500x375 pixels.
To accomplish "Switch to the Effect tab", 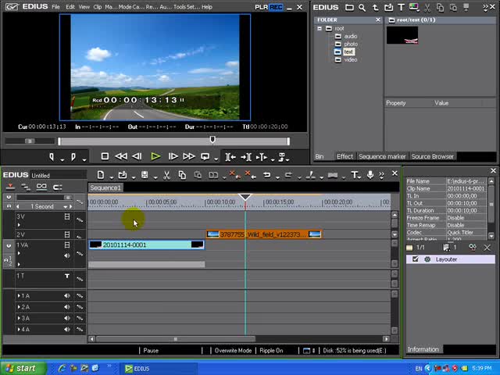I will 345,156.
